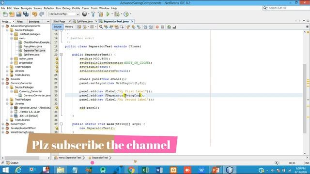Click the Find Selection magnifier icon in editor toolbar

pyautogui.click(x=101, y=27)
